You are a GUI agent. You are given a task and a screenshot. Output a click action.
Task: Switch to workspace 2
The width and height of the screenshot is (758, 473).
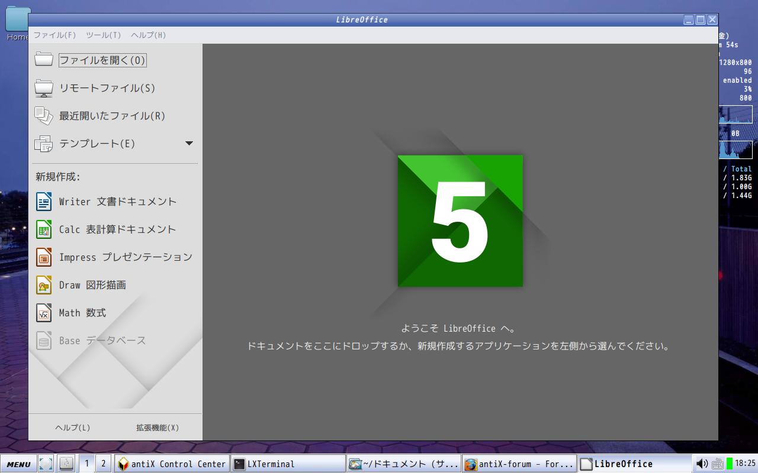[x=103, y=464]
